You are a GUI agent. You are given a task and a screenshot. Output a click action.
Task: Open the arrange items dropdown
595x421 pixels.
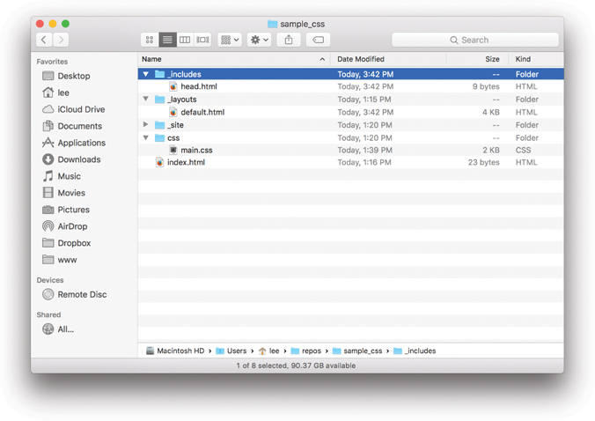(x=230, y=40)
